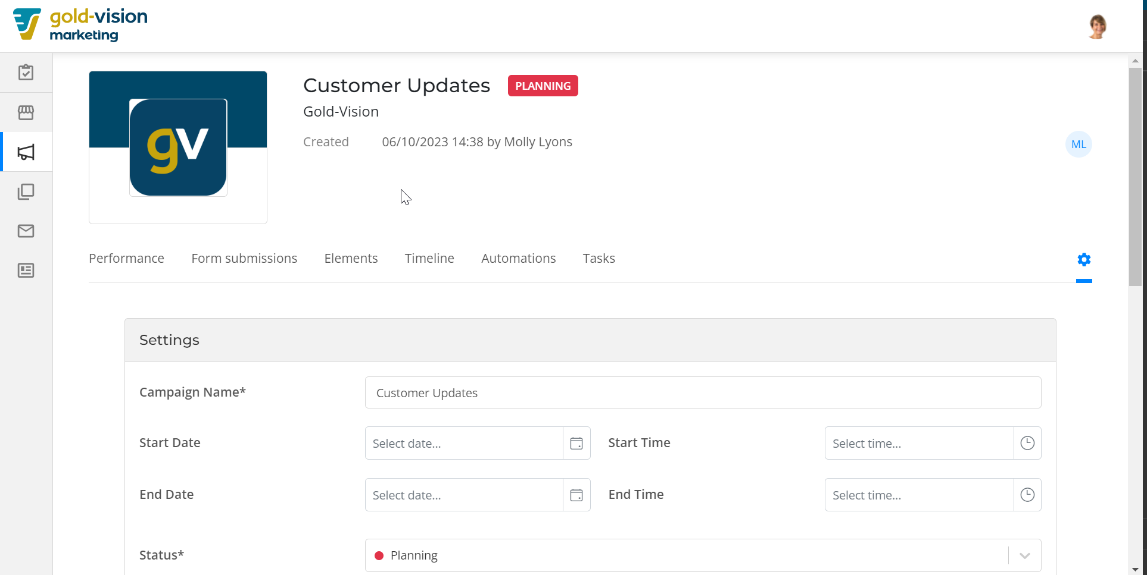The width and height of the screenshot is (1147, 575).
Task: Click the End Date input field
Action: [x=464, y=495]
